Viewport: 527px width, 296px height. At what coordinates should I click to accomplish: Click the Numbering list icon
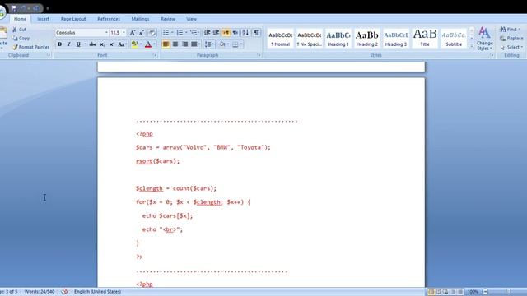click(180, 33)
